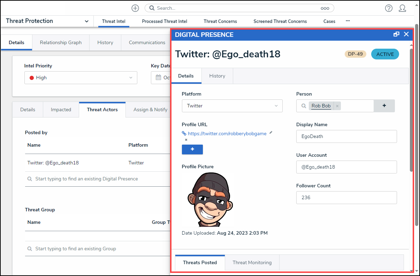Expand the Threat Protection application dropdown
This screenshot has width=420, height=276.
[86, 21]
